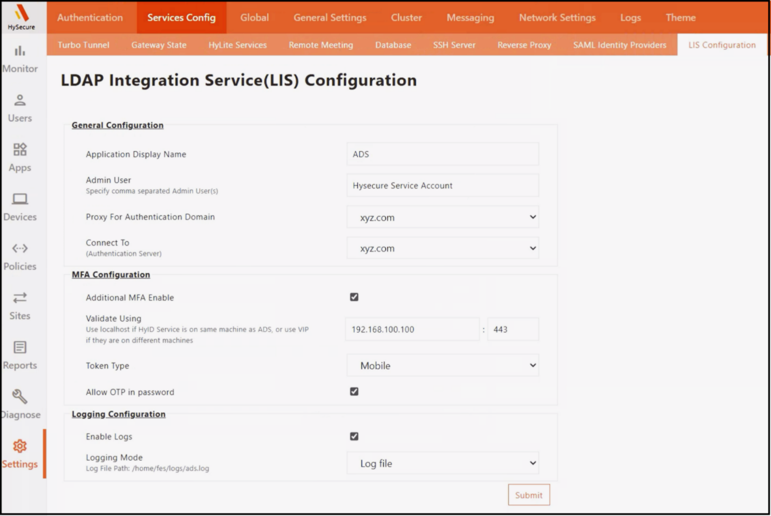Open the Apps sidebar icon
This screenshot has height=516, width=771.
[x=20, y=150]
